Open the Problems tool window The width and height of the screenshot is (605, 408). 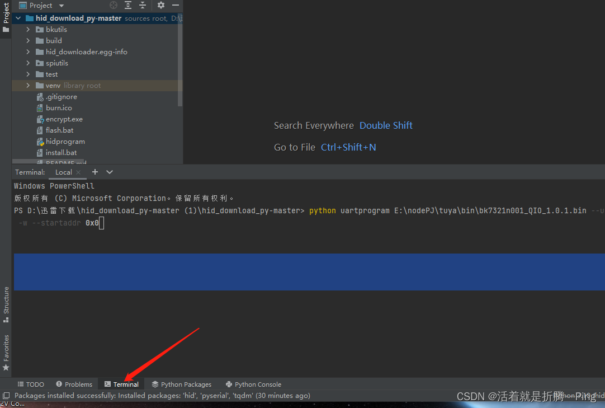tap(74, 384)
